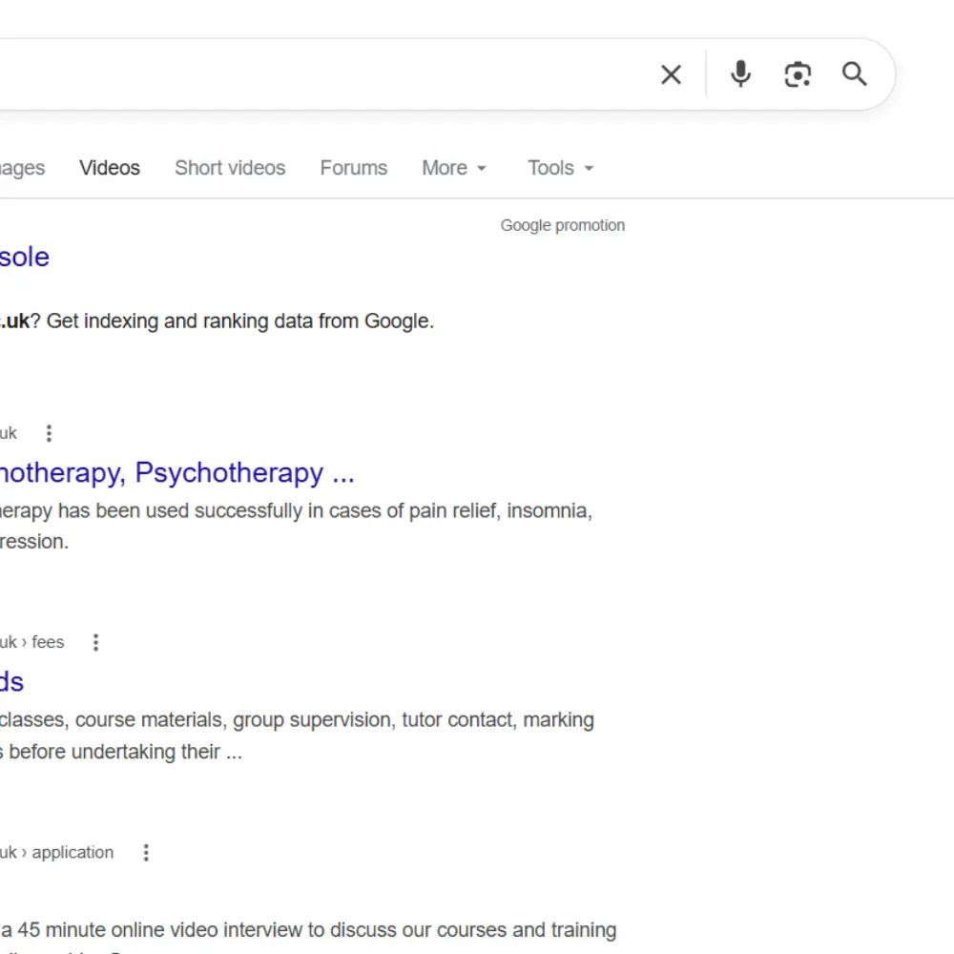Click the 'uk › application' breadcrumb
The height and width of the screenshot is (954, 954).
56,852
